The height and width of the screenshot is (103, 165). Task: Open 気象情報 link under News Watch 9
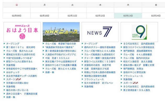[128, 79]
